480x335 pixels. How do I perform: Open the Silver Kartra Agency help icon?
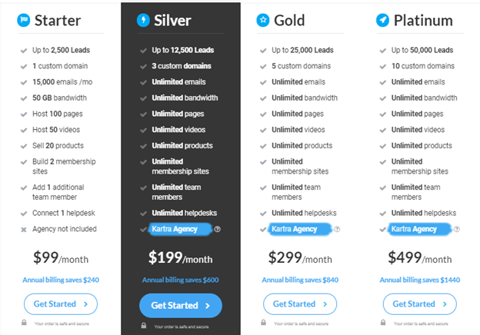coord(218,229)
